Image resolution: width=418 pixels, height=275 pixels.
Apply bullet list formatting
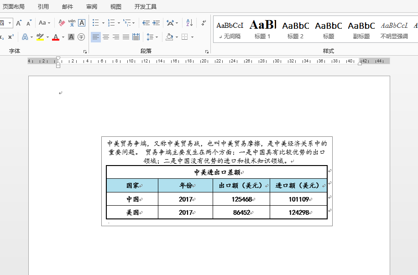(x=96, y=23)
